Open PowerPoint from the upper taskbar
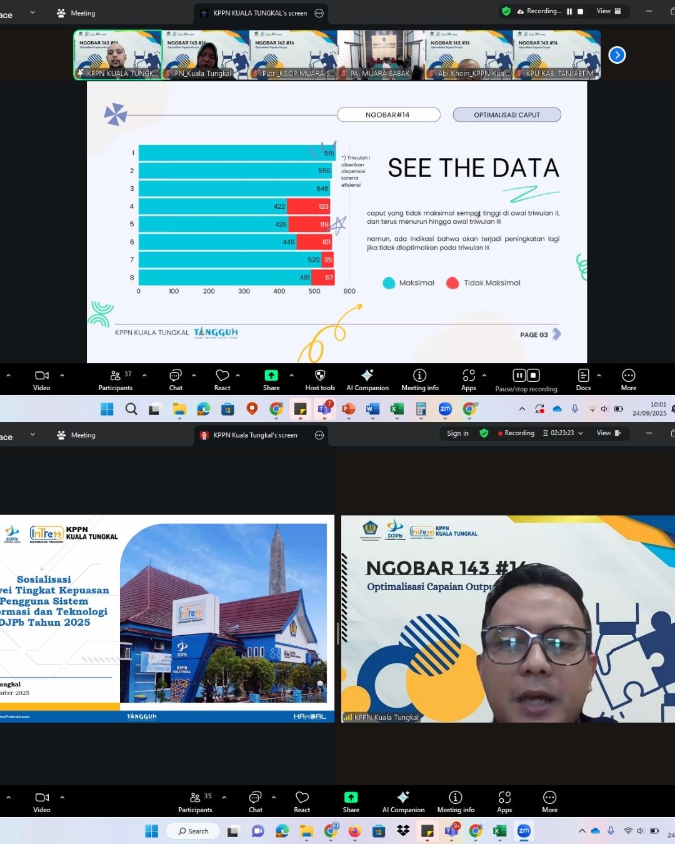 [349, 409]
